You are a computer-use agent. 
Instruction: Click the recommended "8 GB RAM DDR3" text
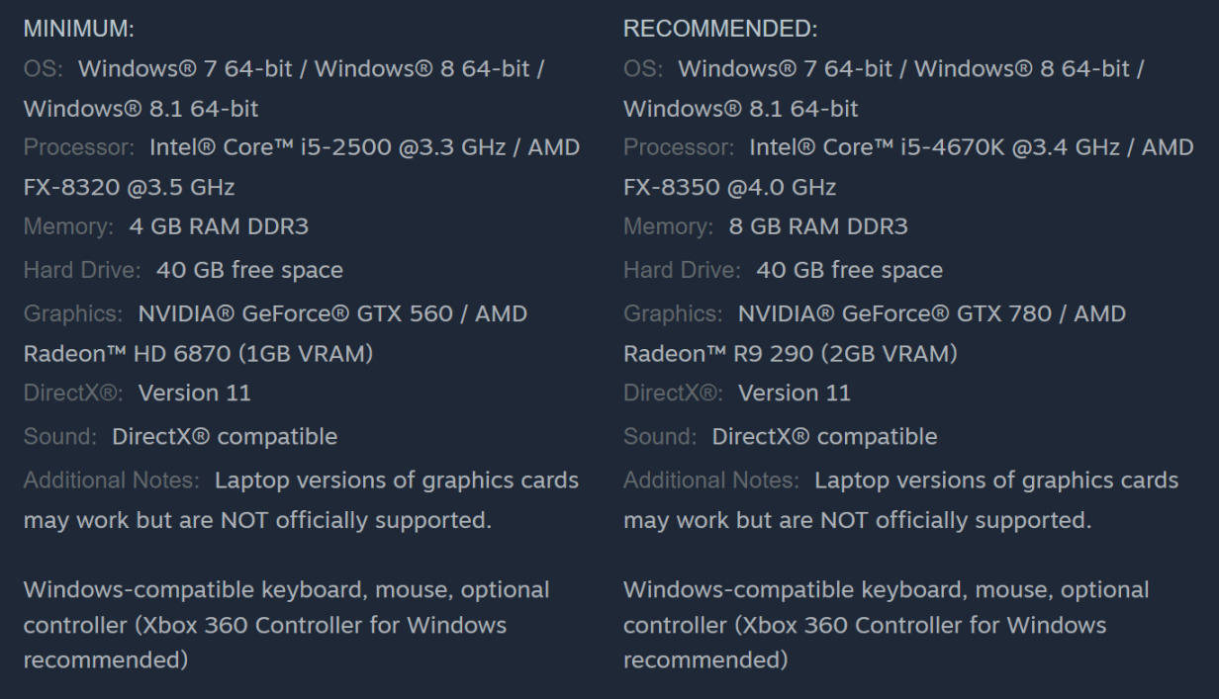[x=818, y=227]
